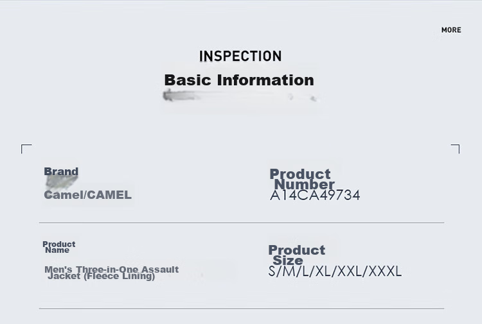Click the word Number in Product Number
The width and height of the screenshot is (482, 324).
(305, 184)
